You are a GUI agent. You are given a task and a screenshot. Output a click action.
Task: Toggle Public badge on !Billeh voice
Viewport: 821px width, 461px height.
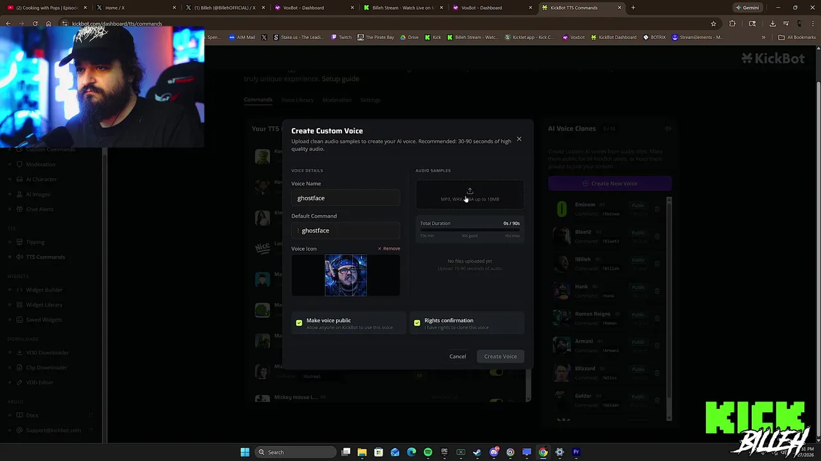[x=638, y=260]
